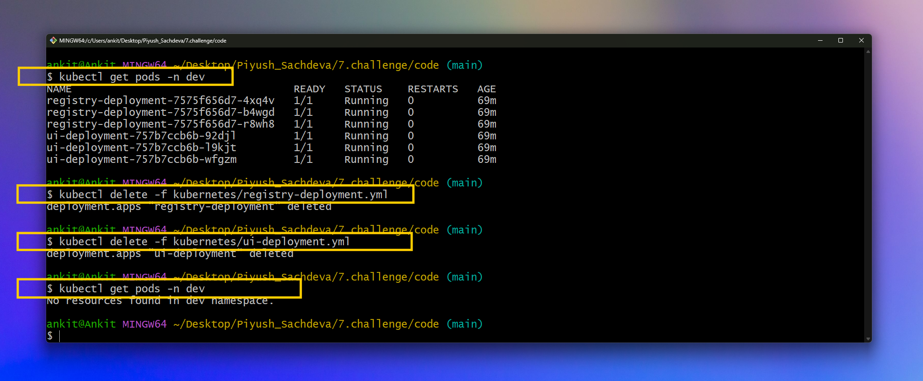Click the registry-deployment.yml delete command line
The image size is (923, 381).
pos(218,195)
